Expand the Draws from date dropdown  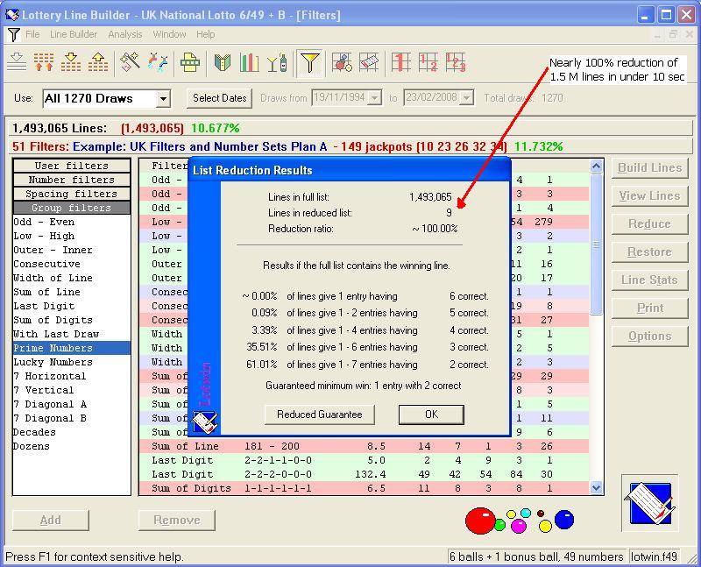374,98
